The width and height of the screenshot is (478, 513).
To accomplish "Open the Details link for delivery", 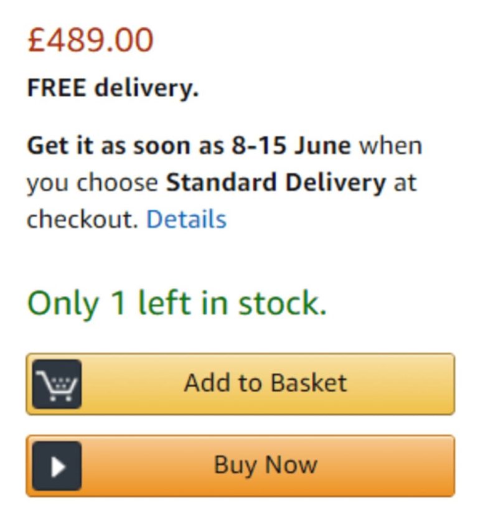I will click(186, 219).
